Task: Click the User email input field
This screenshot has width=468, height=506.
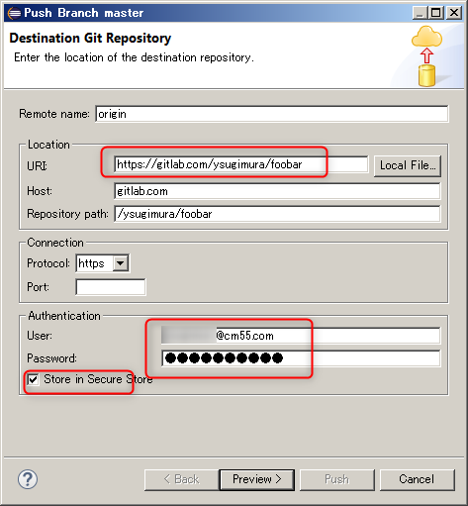Action: (301, 336)
